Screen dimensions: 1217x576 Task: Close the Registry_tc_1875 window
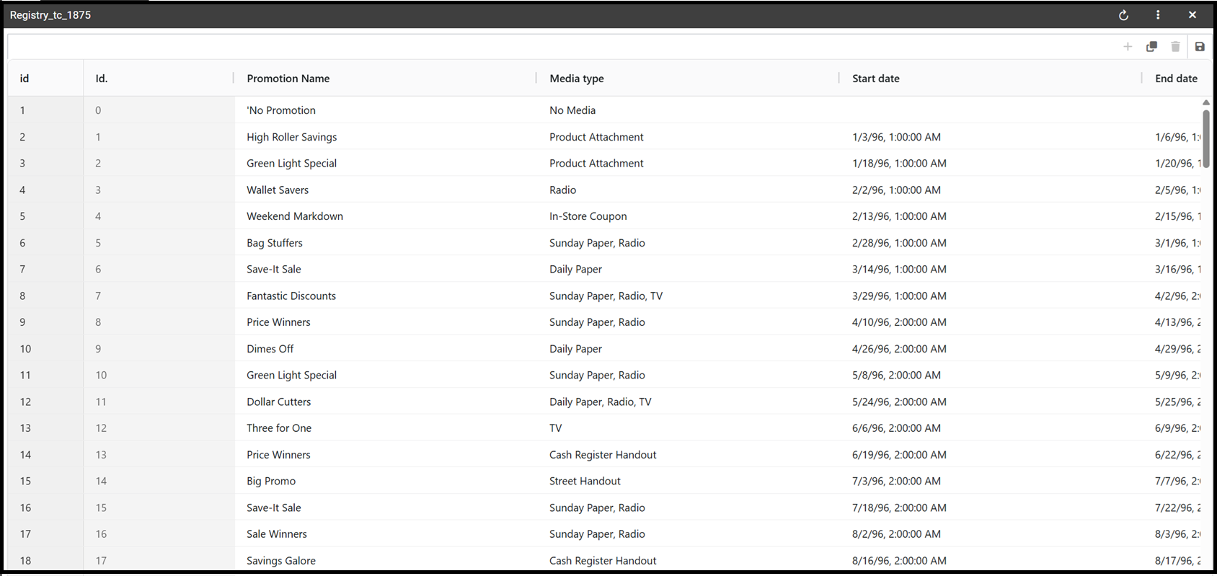tap(1192, 15)
